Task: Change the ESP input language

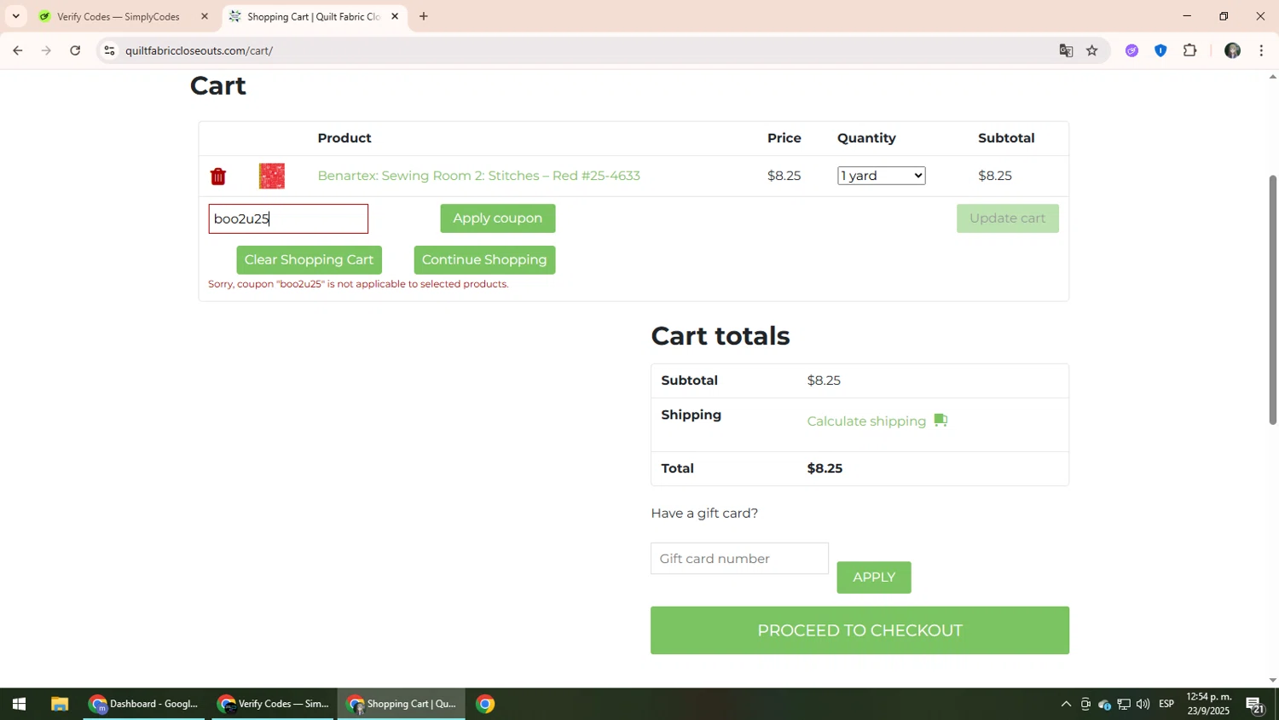Action: pyautogui.click(x=1166, y=705)
